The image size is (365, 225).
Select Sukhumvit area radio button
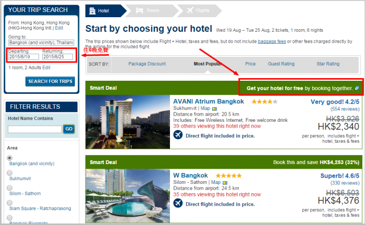coord(9,173)
